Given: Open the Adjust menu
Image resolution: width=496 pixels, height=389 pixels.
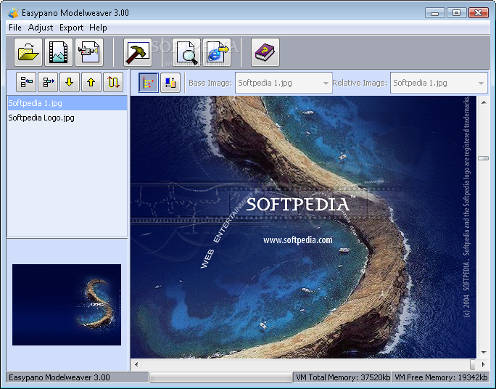Looking at the screenshot, I should coord(41,28).
